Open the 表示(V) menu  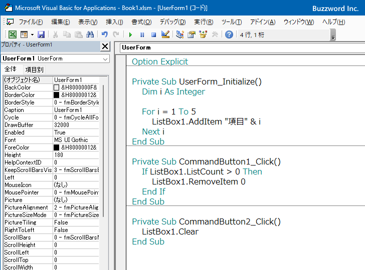pyautogui.click(x=88, y=22)
